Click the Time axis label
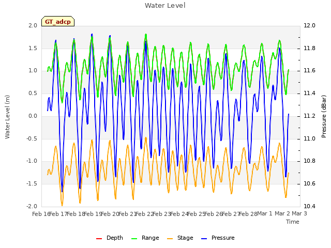Image resolution: width=331 pixels, height=248 pixels. [293, 222]
